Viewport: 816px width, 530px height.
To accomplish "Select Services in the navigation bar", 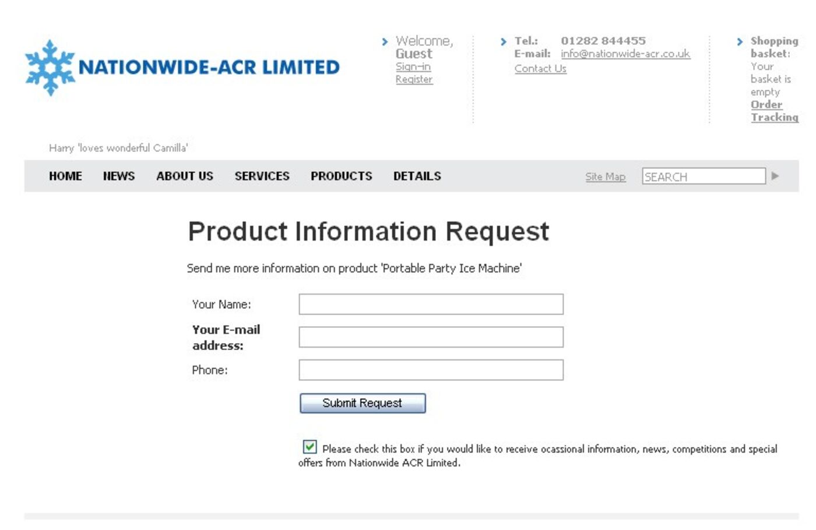I will coord(262,176).
